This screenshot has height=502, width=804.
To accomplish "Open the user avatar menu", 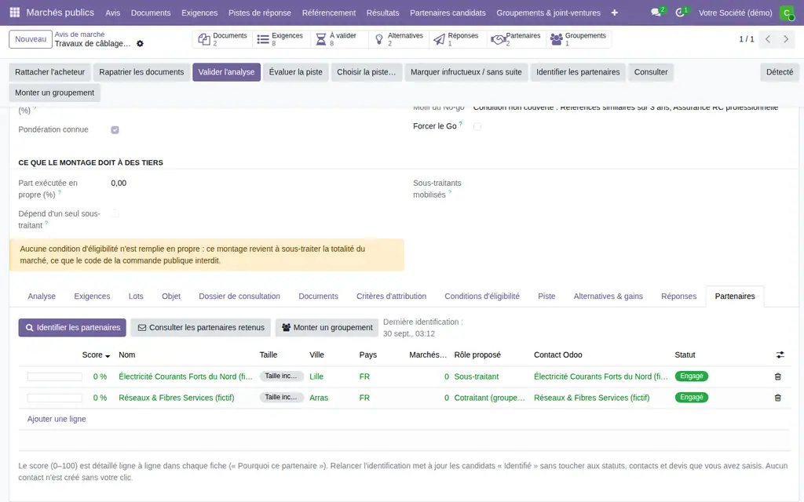I will pyautogui.click(x=787, y=13).
